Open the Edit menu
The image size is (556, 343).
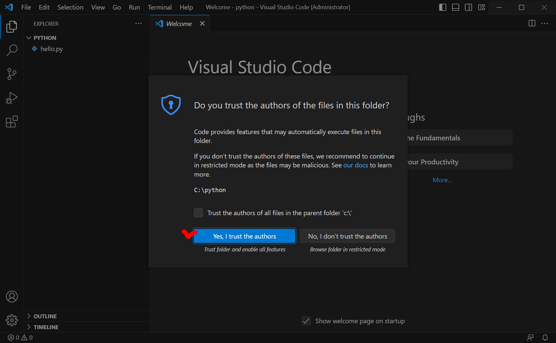pos(44,7)
